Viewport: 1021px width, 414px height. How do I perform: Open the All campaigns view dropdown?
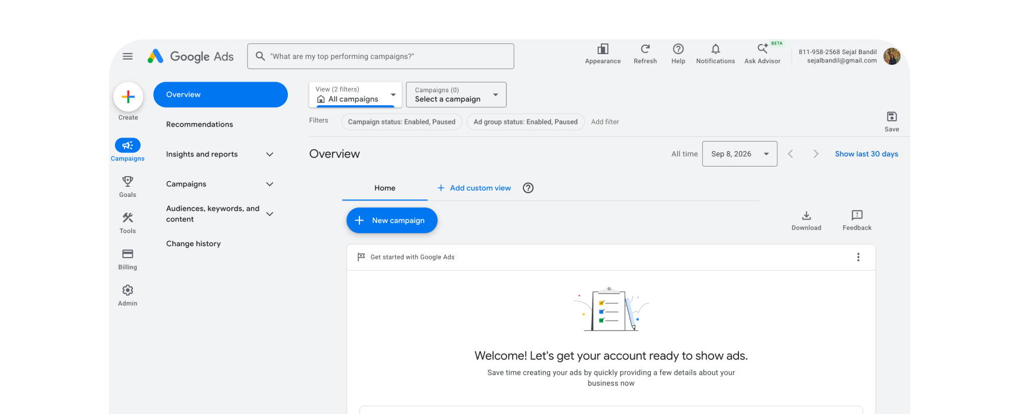click(x=355, y=95)
